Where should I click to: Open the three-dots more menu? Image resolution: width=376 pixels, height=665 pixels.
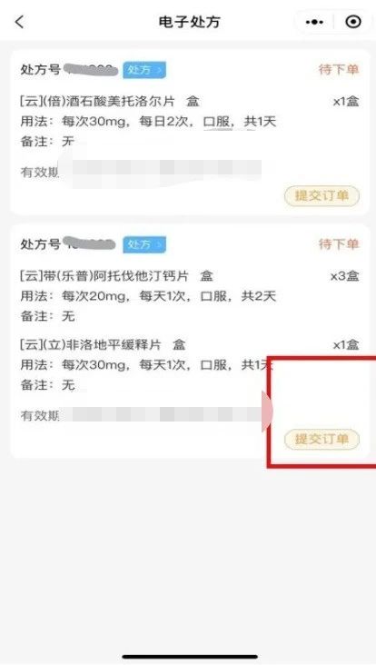(x=314, y=22)
